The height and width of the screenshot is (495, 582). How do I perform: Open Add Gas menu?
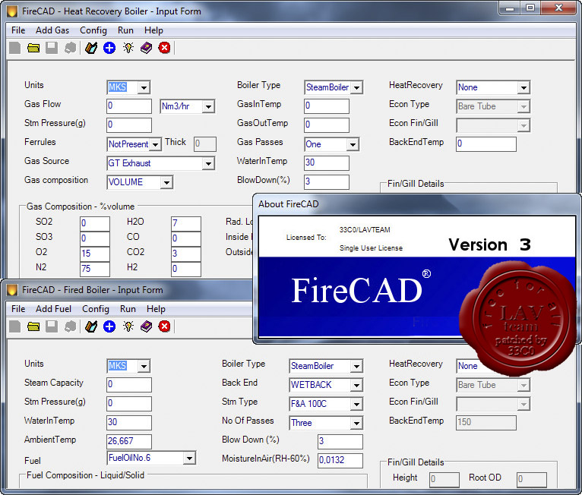coord(52,30)
